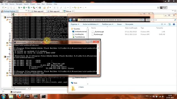Click the Windows Explorer taskbar icon

click(11, 97)
